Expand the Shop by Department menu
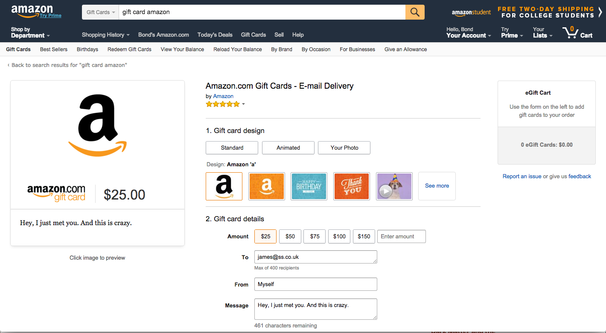 point(30,33)
